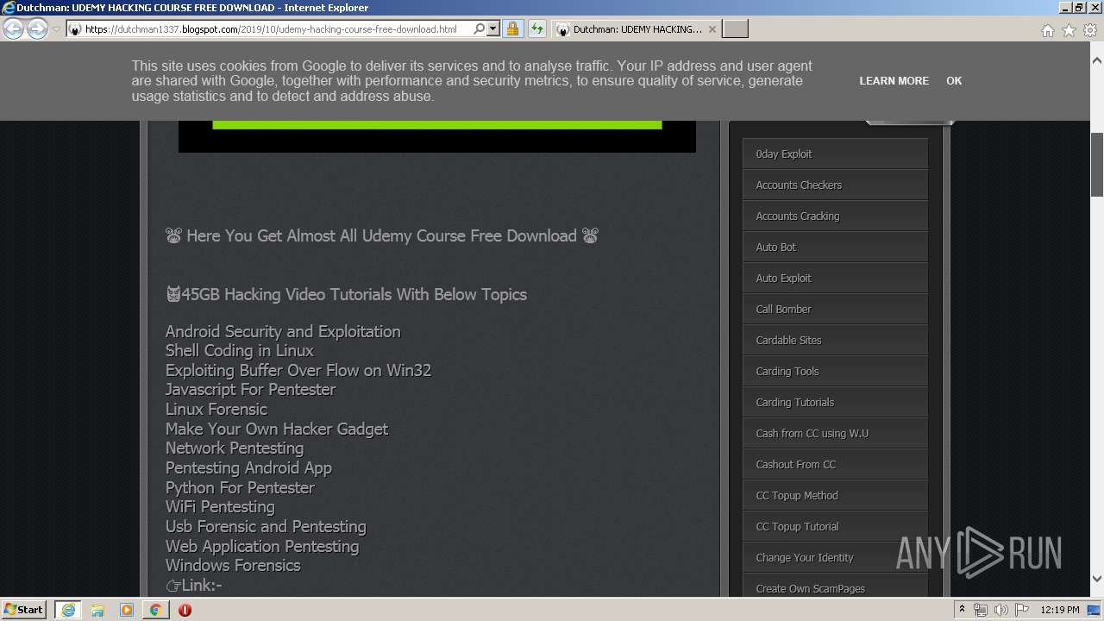Screen dimensions: 1104x621
Task: Click 'WiFi Pentesting' text
Action: [x=220, y=506]
